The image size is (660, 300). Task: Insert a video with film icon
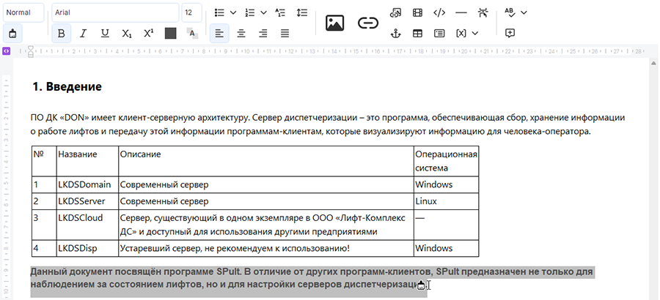click(417, 12)
